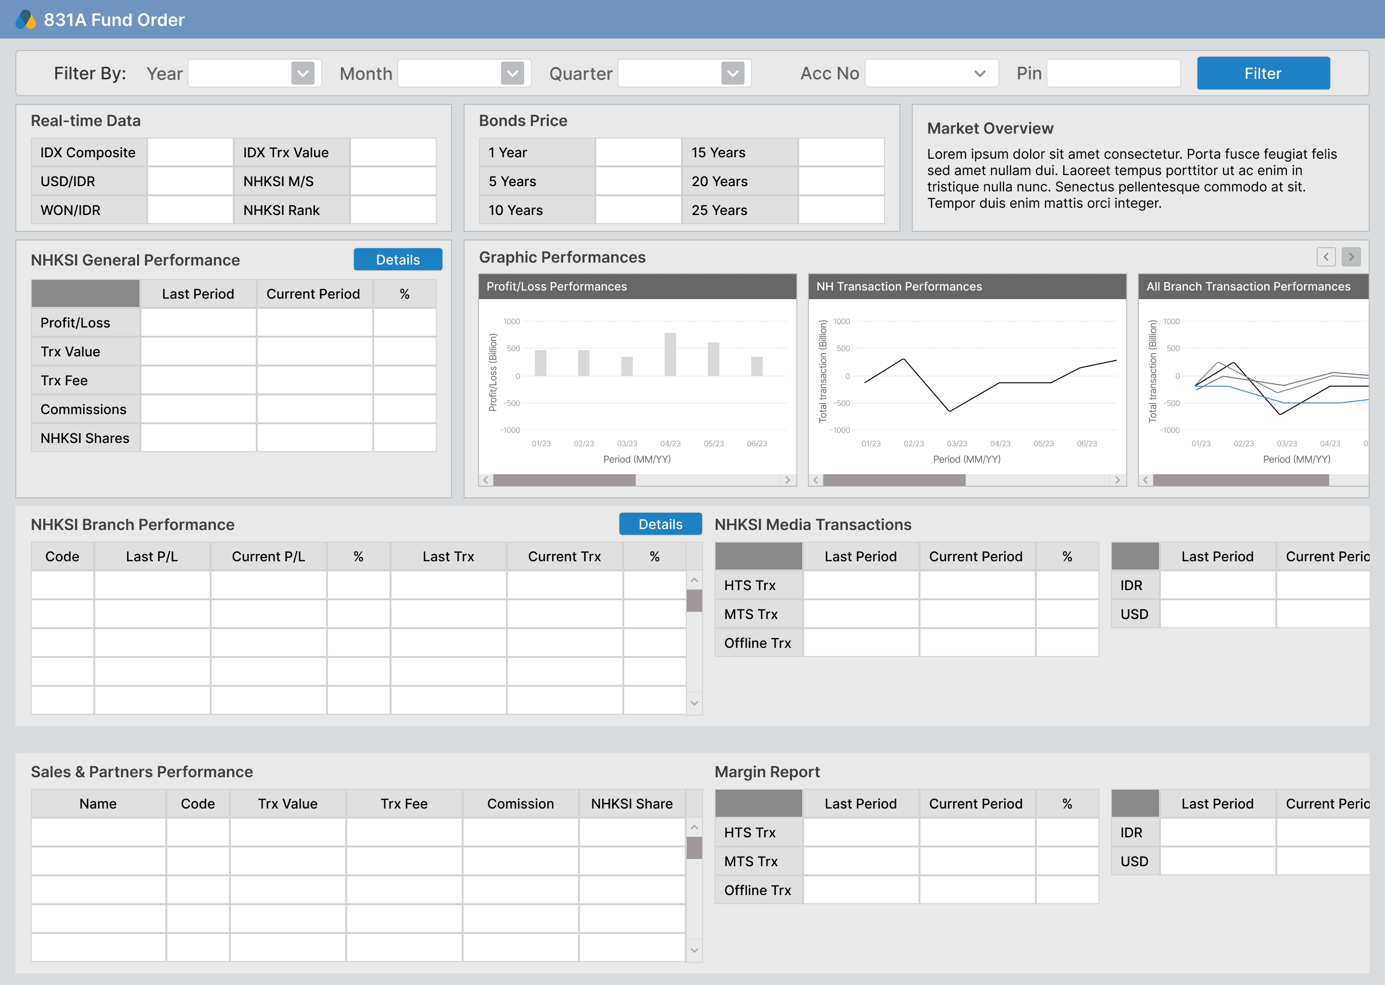
Task: Click the NHKSI M/S value cell
Action: [x=393, y=181]
